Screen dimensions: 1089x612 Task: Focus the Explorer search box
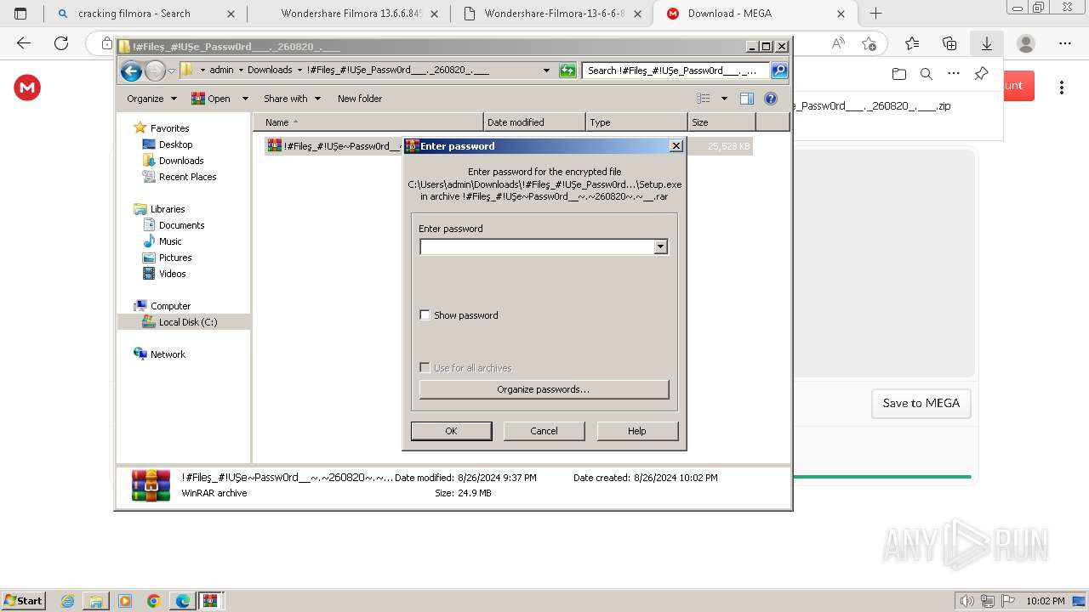676,71
